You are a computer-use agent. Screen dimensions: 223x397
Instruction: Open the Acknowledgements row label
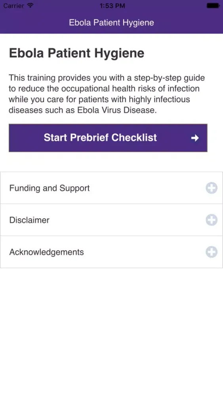(x=46, y=252)
